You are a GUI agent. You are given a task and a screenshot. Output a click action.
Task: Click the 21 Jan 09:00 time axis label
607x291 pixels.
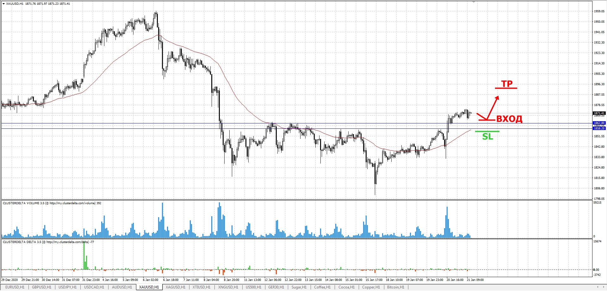tap(475, 280)
